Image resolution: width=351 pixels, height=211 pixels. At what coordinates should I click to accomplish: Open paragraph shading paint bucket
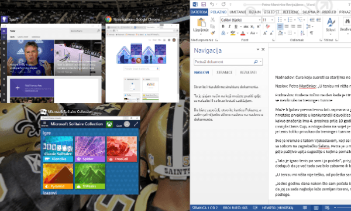tap(280, 33)
